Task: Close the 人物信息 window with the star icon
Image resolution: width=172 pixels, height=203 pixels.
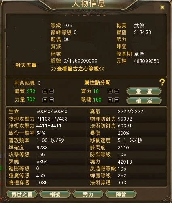Action: pyautogui.click(x=162, y=7)
